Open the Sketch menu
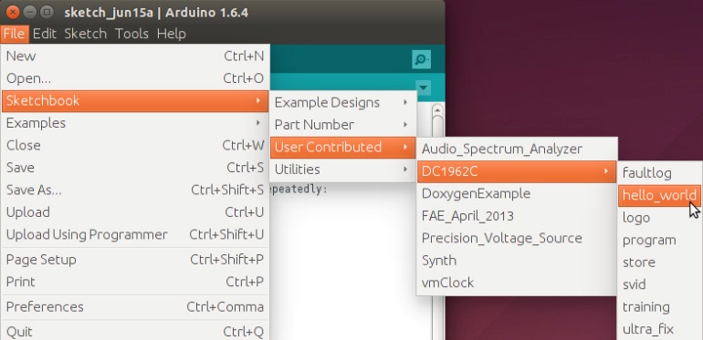 (x=85, y=34)
